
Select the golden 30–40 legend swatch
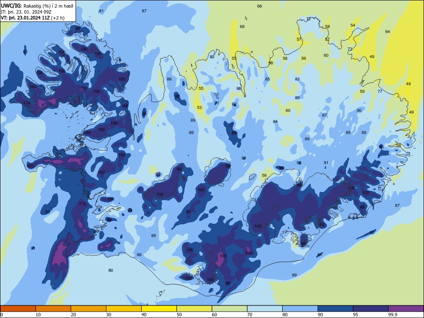[x=124, y=309]
